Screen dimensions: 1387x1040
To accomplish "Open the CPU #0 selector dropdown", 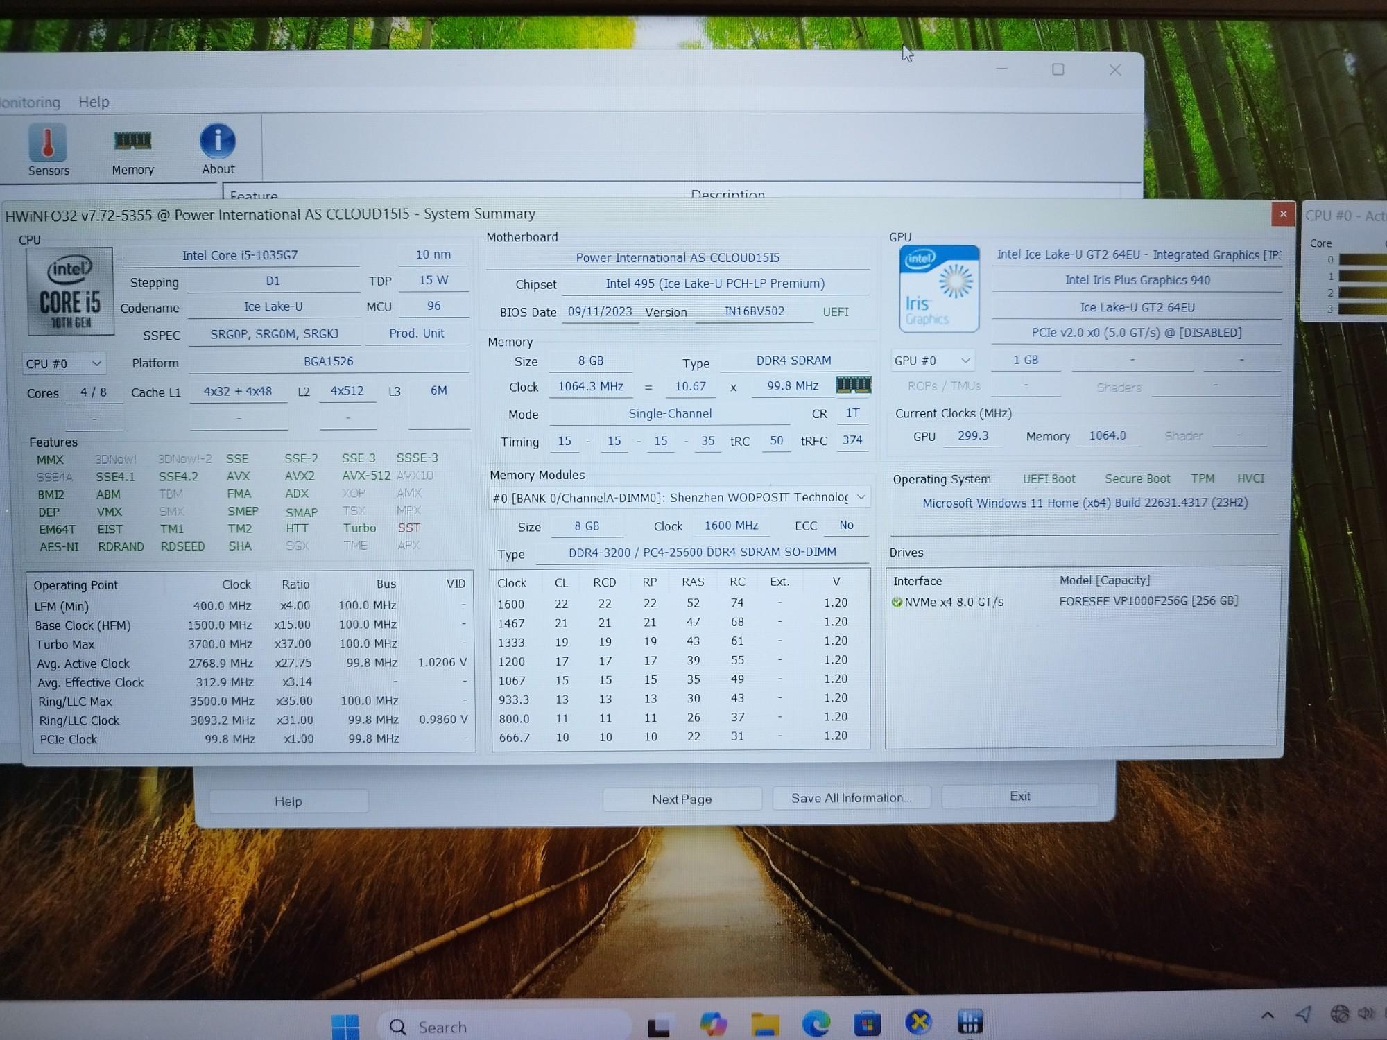I will 64,363.
